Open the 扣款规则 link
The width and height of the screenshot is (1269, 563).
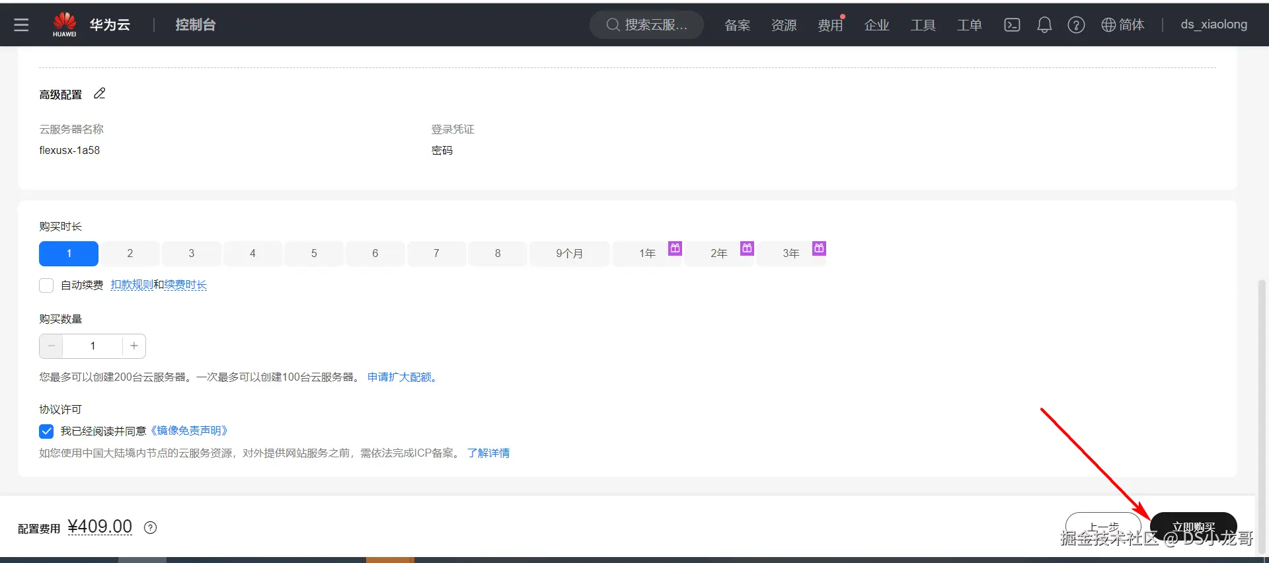[x=132, y=285]
